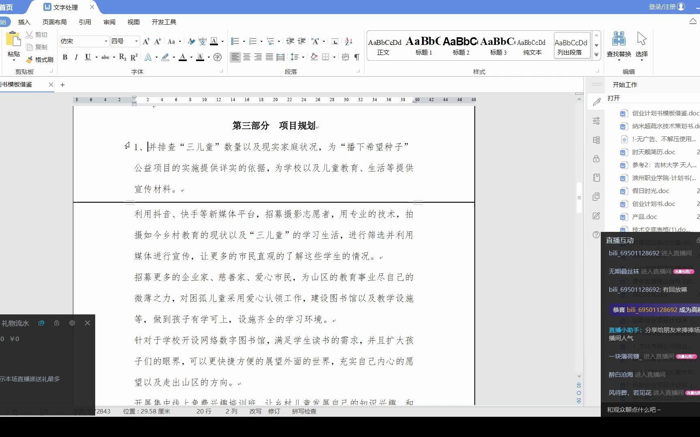Apply the 正文 style

point(384,46)
